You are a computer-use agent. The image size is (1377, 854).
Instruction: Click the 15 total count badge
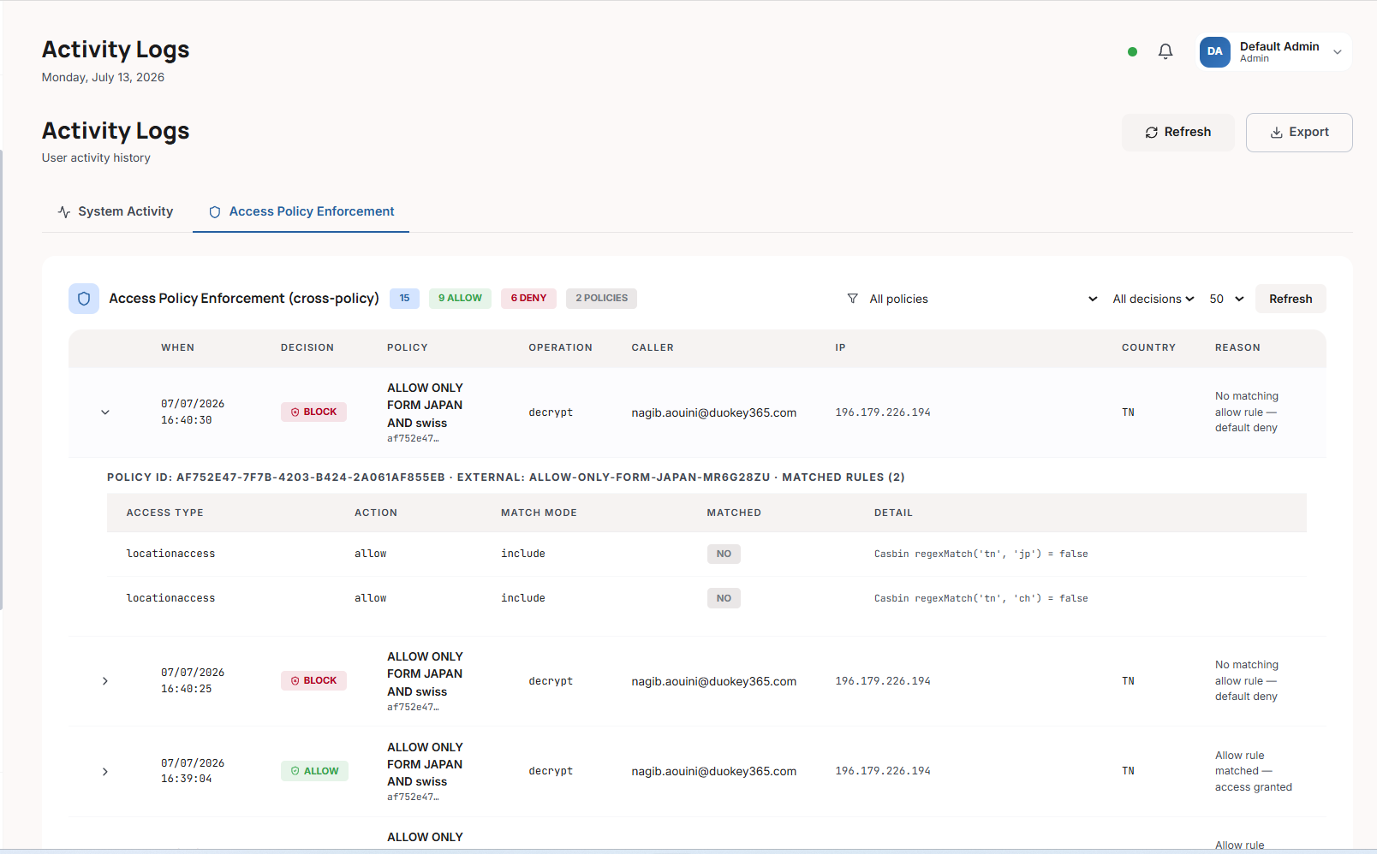coord(404,299)
